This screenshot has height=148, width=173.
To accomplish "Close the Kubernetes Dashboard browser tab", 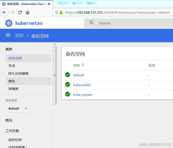I will [x=49, y=4].
